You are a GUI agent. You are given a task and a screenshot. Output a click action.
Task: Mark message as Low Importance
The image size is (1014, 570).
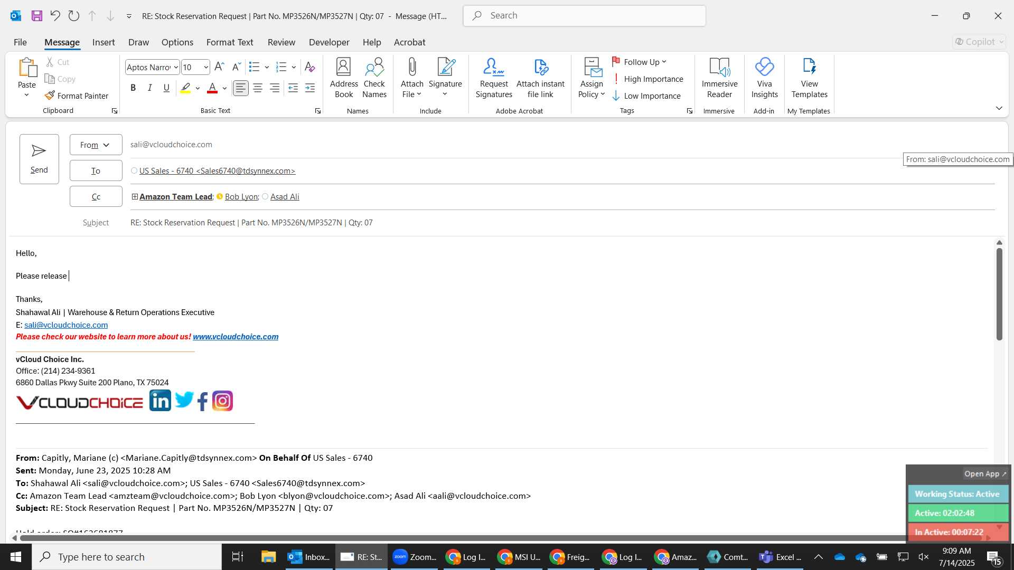pyautogui.click(x=646, y=96)
